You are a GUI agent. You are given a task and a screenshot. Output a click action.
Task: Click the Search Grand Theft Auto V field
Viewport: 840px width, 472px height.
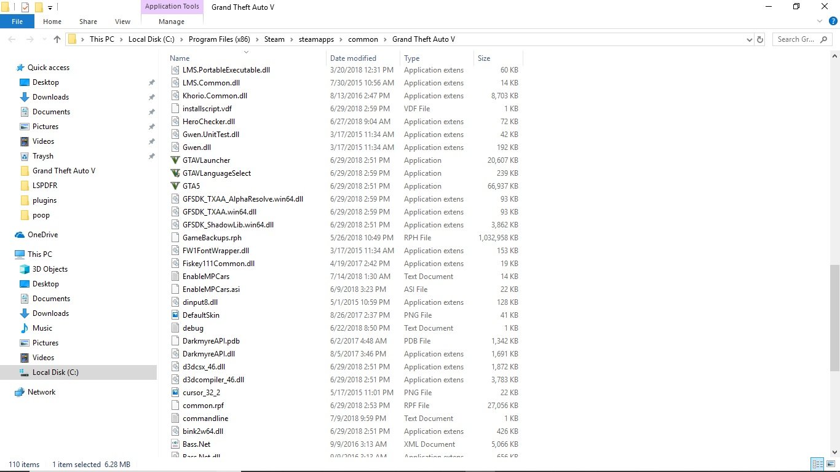tap(802, 39)
